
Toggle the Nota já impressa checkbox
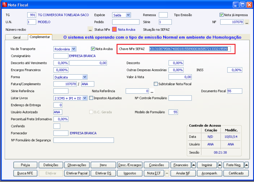tap(221, 15)
